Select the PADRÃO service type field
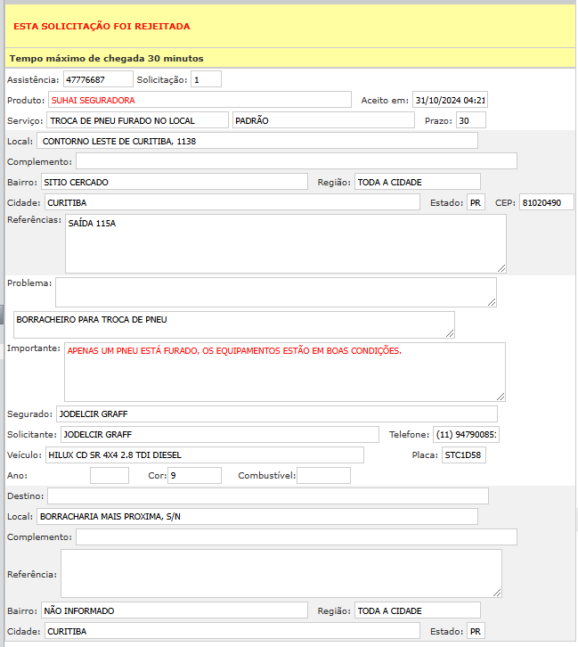 click(x=323, y=120)
